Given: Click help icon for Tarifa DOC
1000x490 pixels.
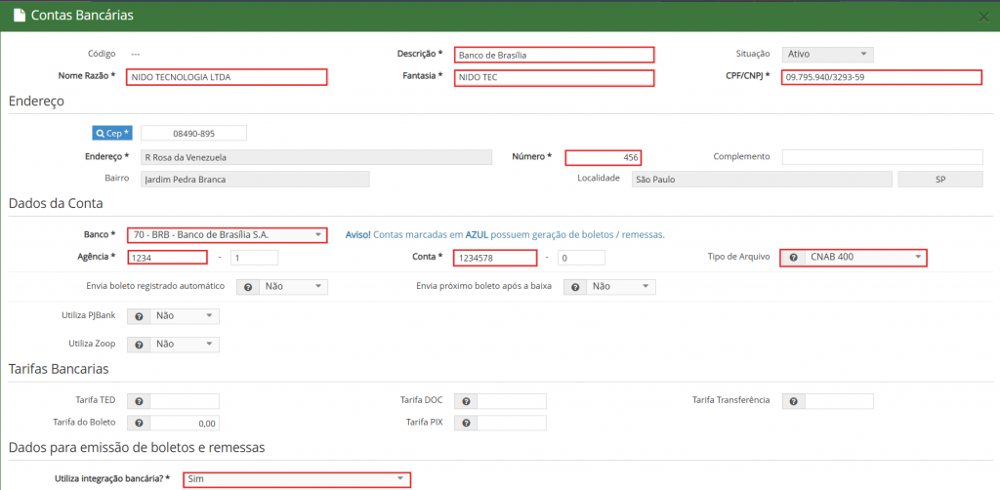Looking at the screenshot, I should click(466, 401).
